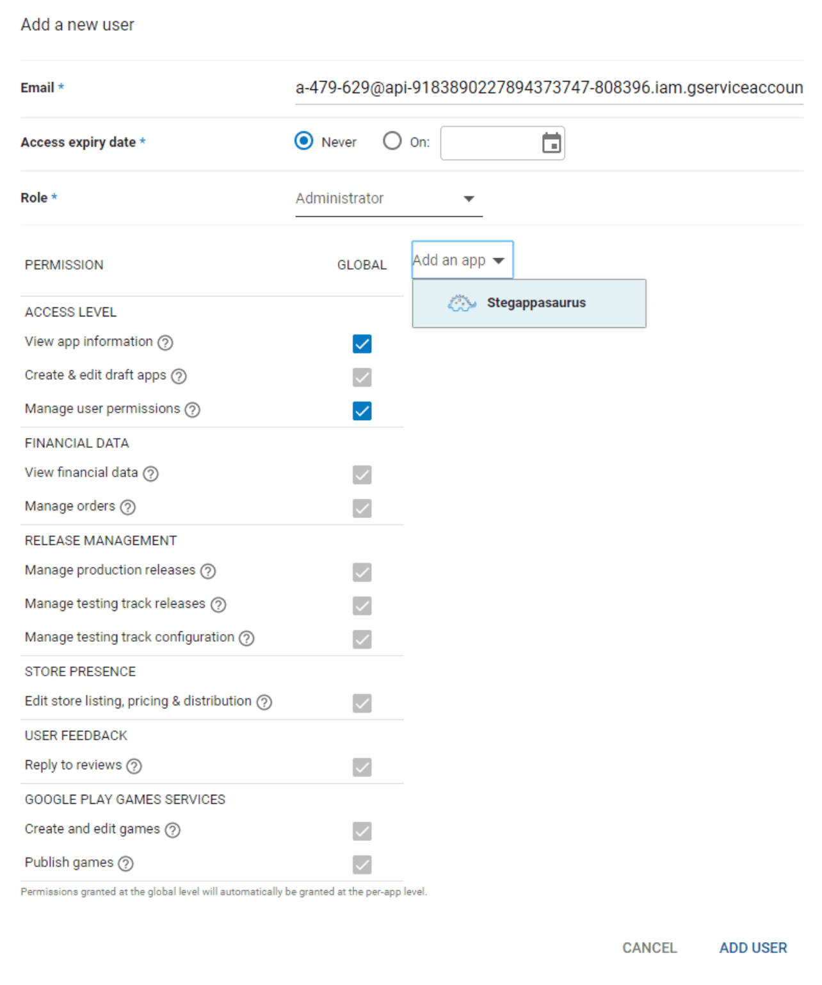Image resolution: width=822 pixels, height=985 pixels.
Task: Toggle Manage user permissions global checkbox
Action: [362, 411]
